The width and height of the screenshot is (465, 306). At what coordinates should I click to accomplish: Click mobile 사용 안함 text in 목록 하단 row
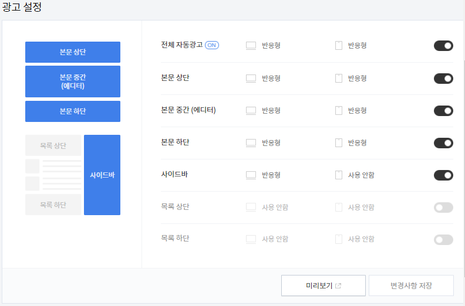361,239
